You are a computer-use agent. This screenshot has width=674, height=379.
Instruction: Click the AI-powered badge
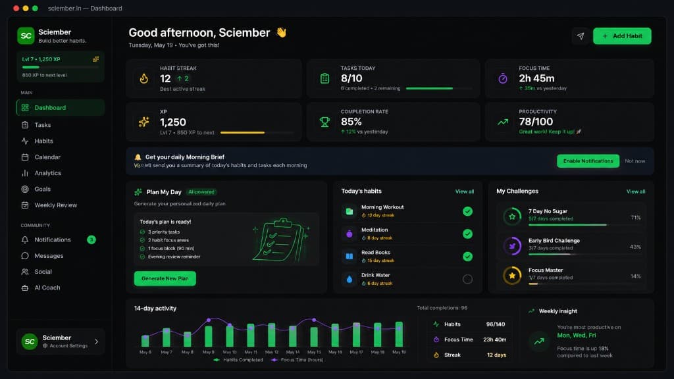coord(201,192)
